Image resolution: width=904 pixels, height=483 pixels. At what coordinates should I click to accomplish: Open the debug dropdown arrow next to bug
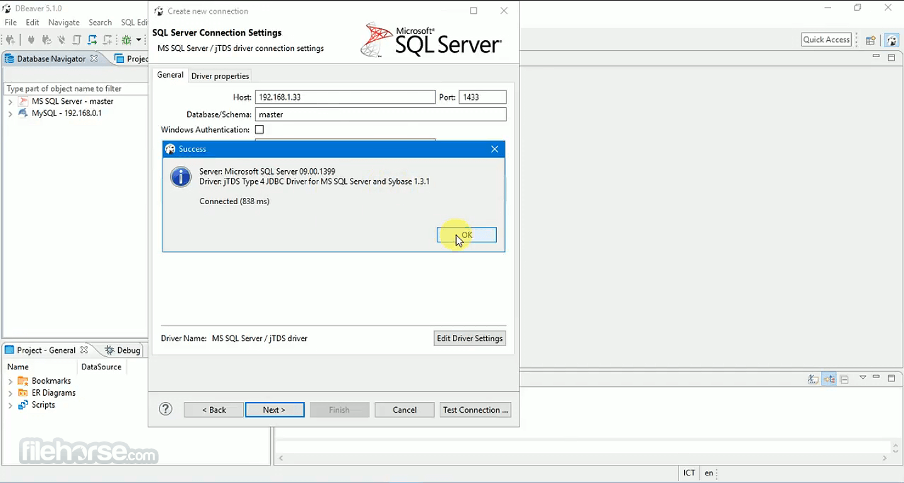point(139,40)
